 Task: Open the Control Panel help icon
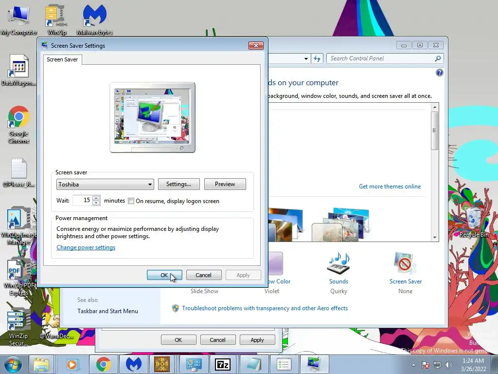(439, 73)
